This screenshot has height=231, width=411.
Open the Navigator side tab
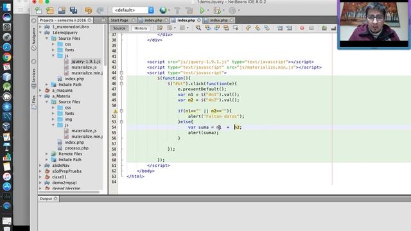click(x=33, y=38)
